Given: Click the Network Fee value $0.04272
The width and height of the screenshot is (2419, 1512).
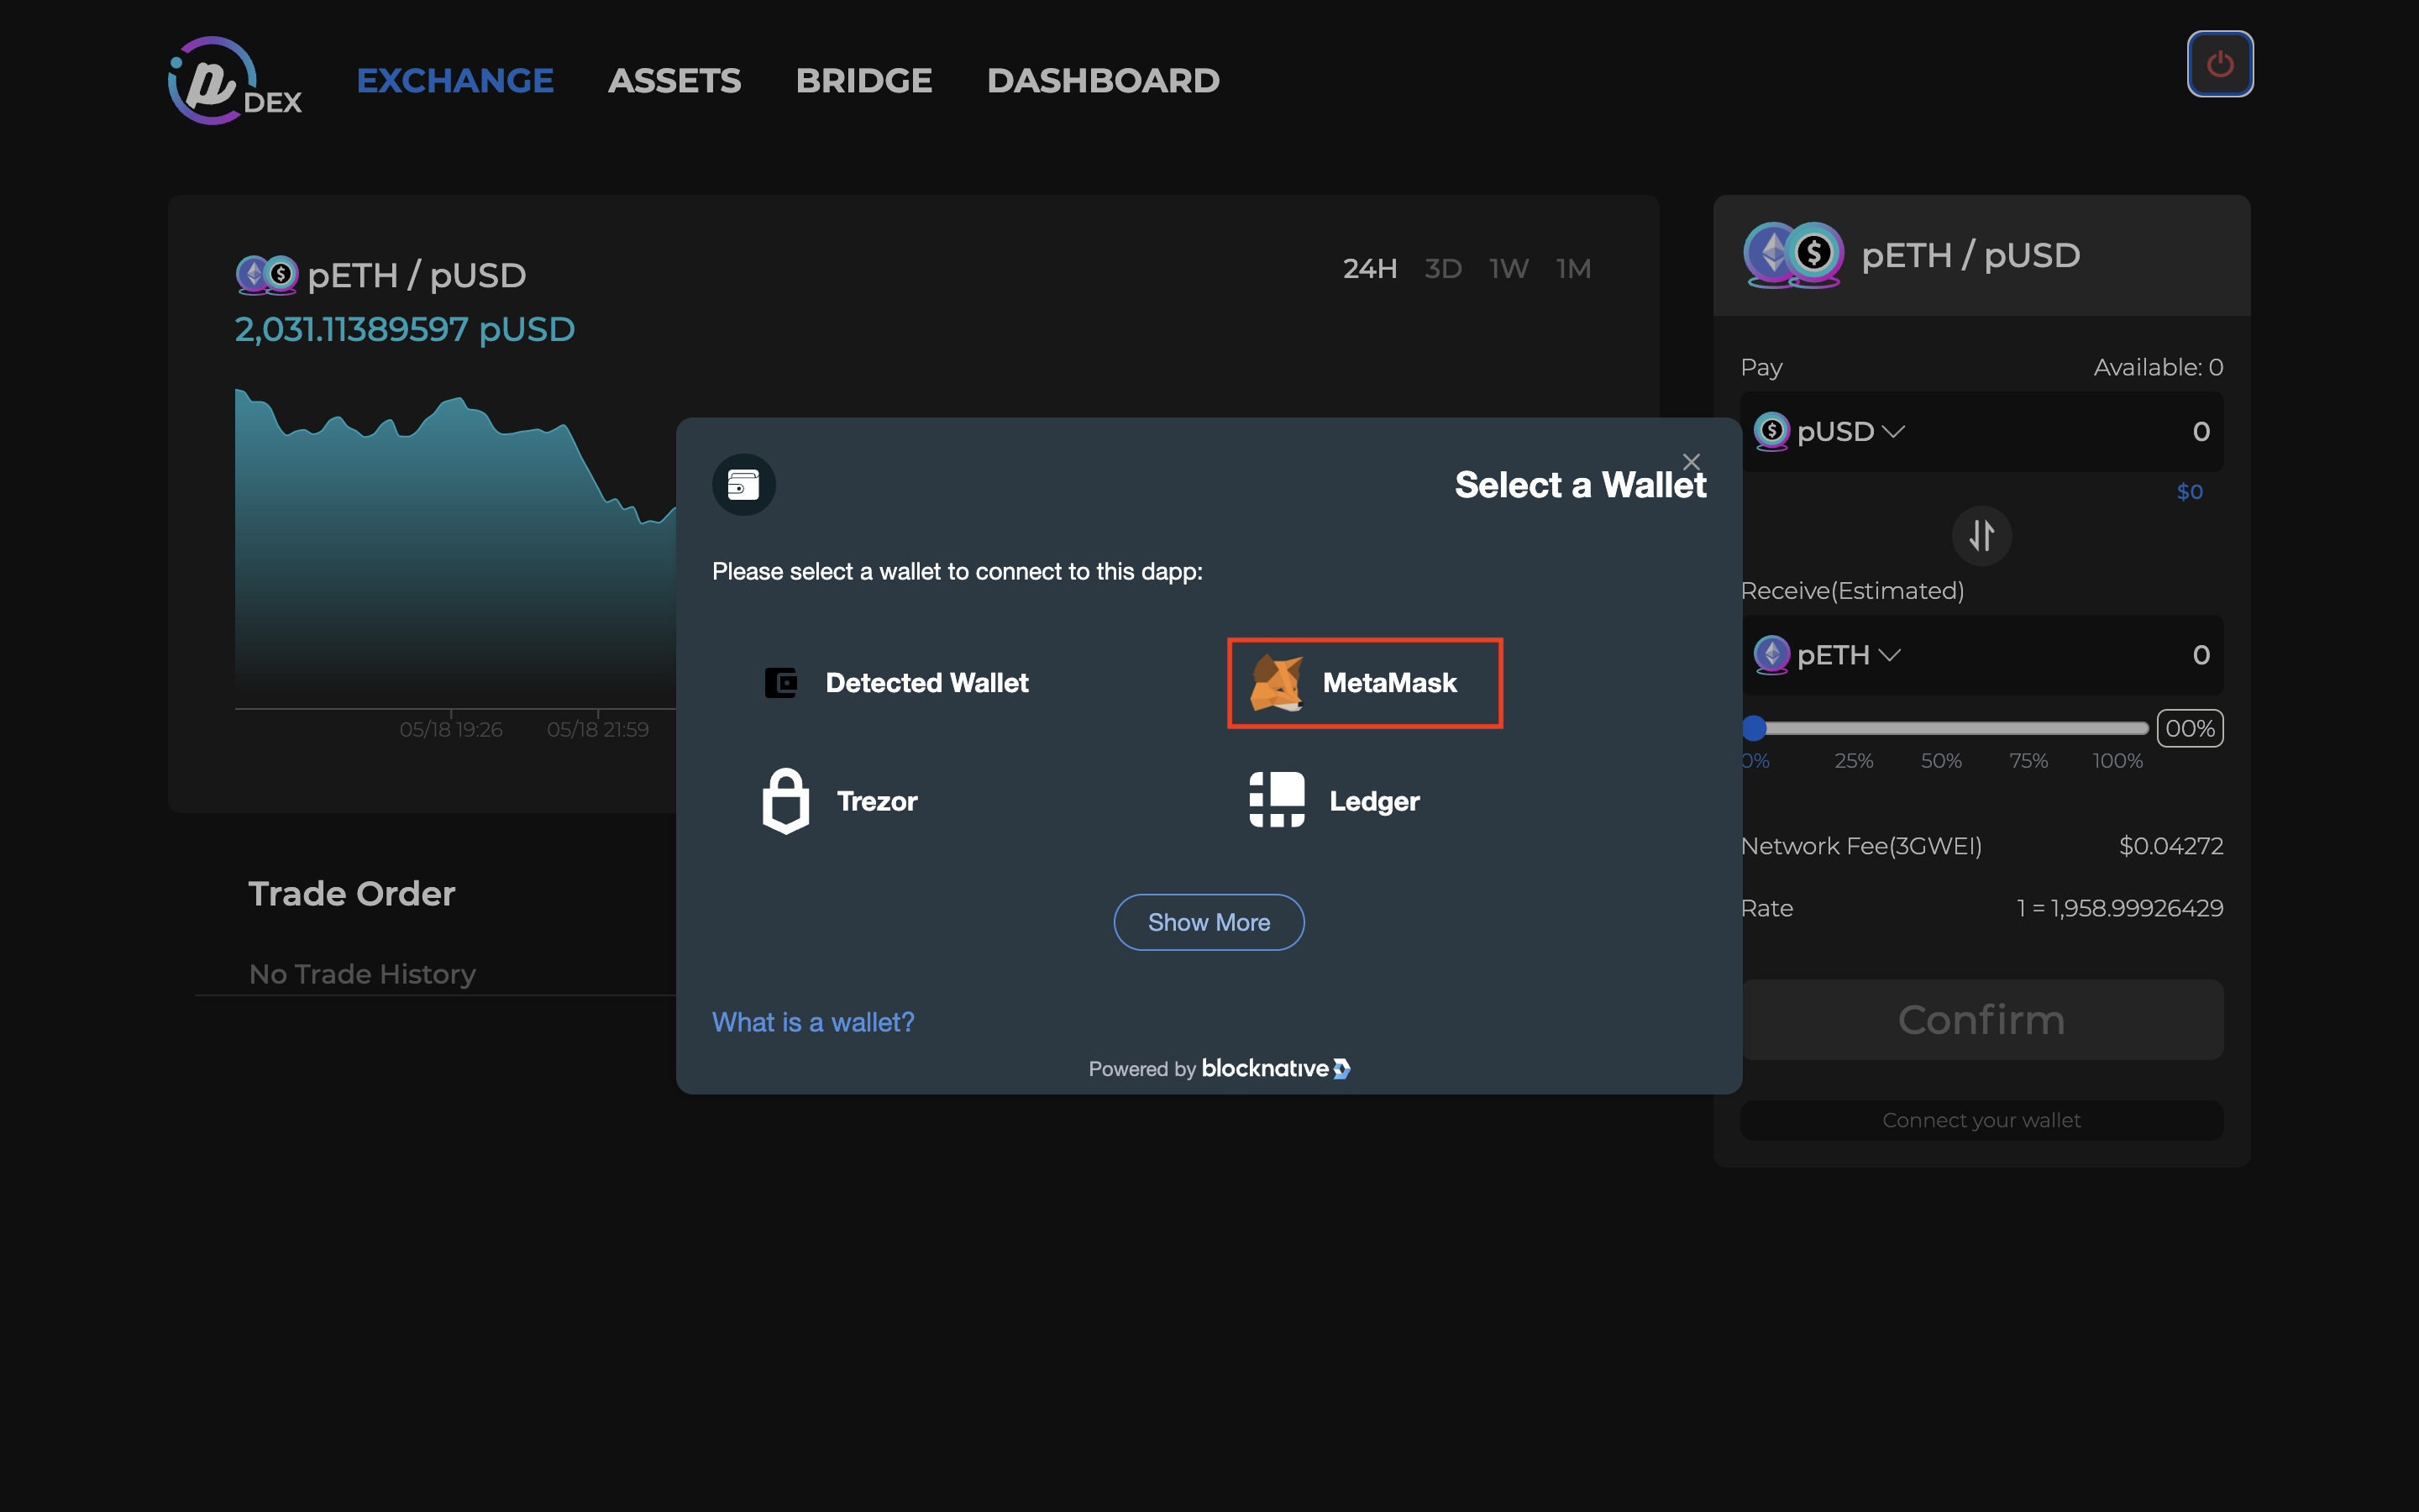Looking at the screenshot, I should [x=2171, y=846].
